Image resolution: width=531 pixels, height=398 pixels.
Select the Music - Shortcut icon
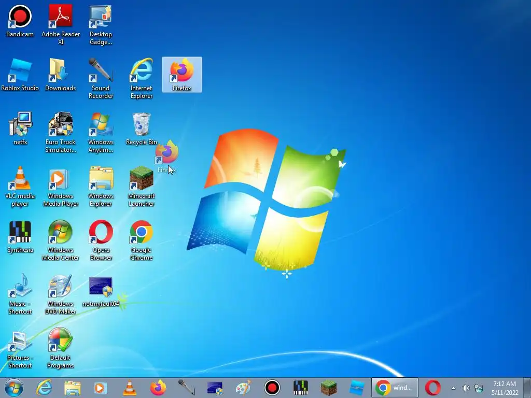point(20,294)
